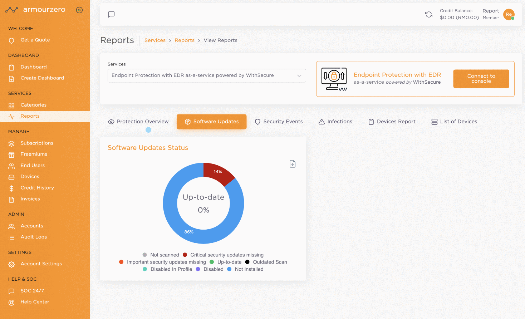Follow the Services breadcrumb link

155,40
